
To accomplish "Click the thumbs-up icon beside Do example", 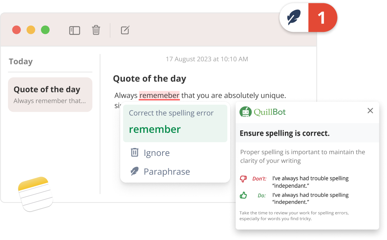I will pos(244,195).
